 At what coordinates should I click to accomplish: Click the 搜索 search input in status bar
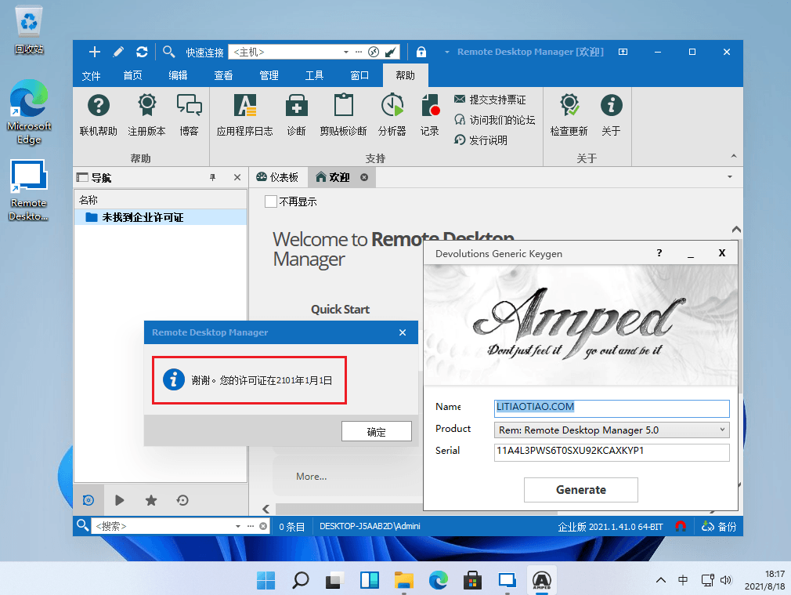[164, 526]
